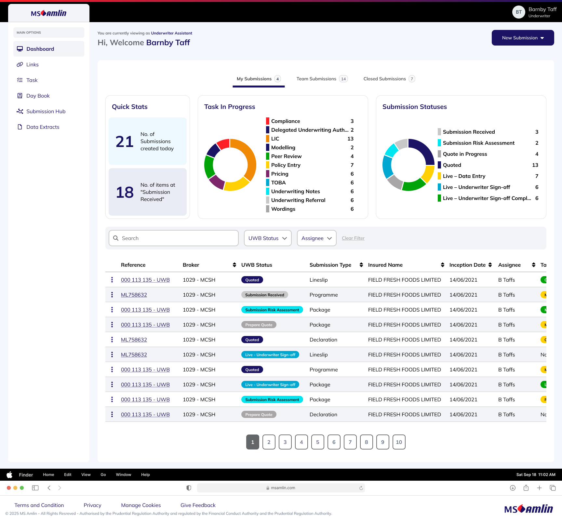Viewport: 562px width, 522px height.
Task: Click the Clear Filter link
Action: coord(353,238)
